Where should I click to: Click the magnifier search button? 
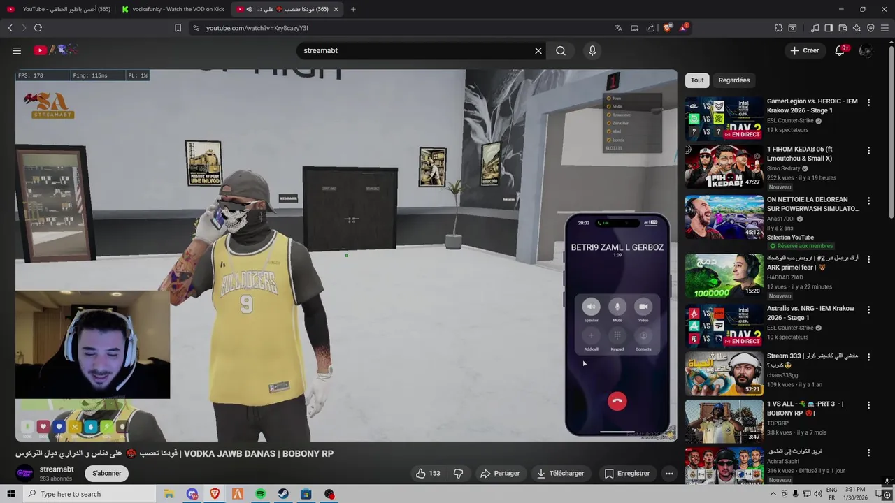pos(561,50)
